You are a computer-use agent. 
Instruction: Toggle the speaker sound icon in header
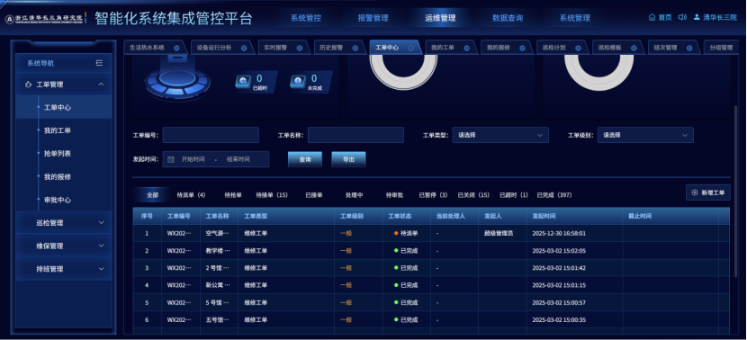tap(682, 17)
